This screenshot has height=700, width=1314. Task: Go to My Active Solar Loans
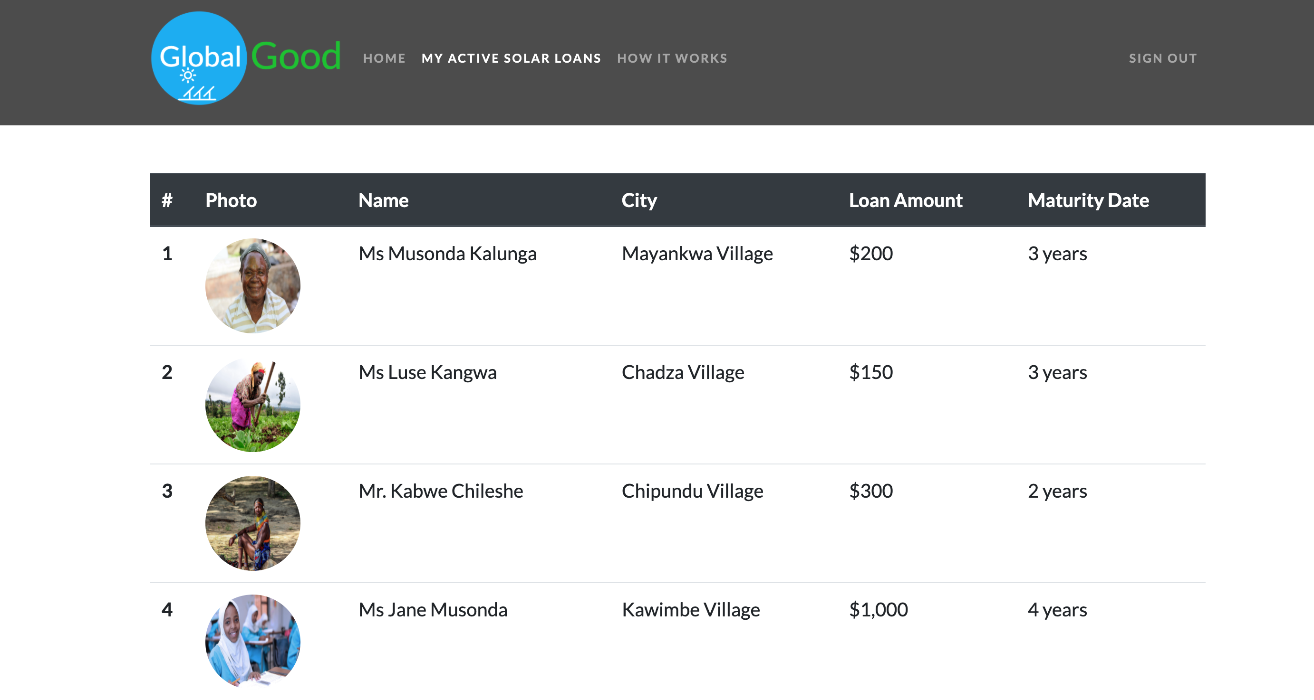pyautogui.click(x=511, y=58)
